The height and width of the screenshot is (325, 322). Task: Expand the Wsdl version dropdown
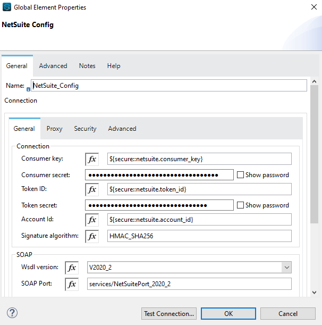(x=286, y=268)
